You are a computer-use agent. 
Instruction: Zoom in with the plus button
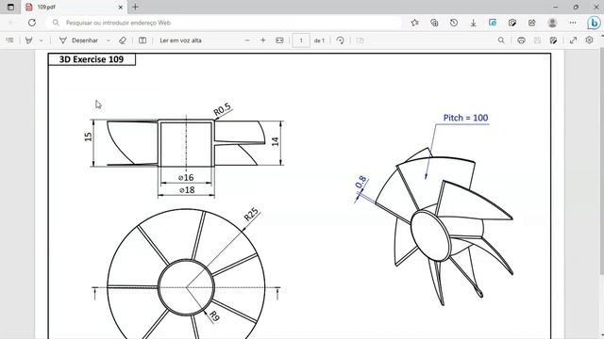point(262,40)
